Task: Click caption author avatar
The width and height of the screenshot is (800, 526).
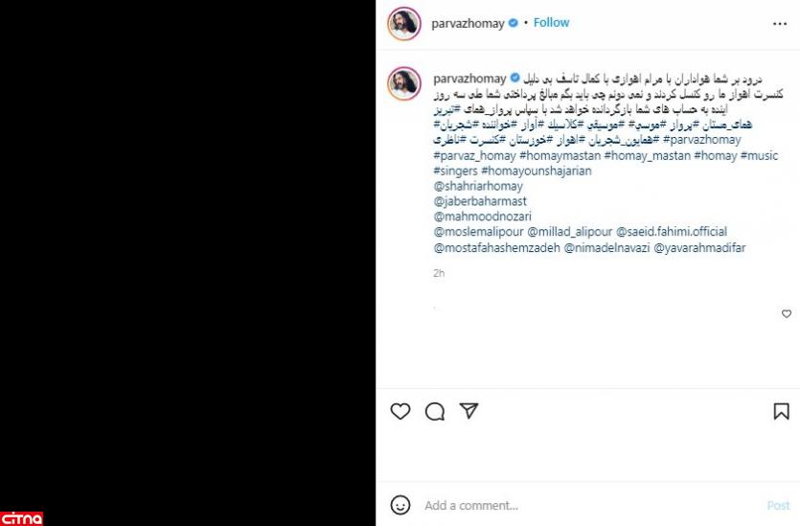Action: point(404,83)
